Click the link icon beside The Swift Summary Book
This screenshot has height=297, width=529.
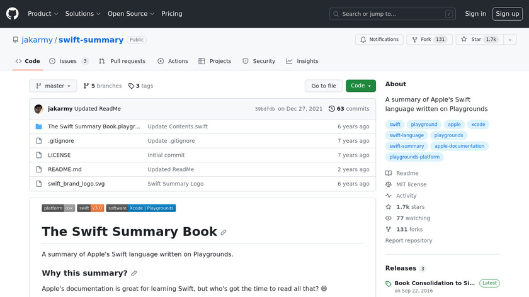[x=223, y=232]
